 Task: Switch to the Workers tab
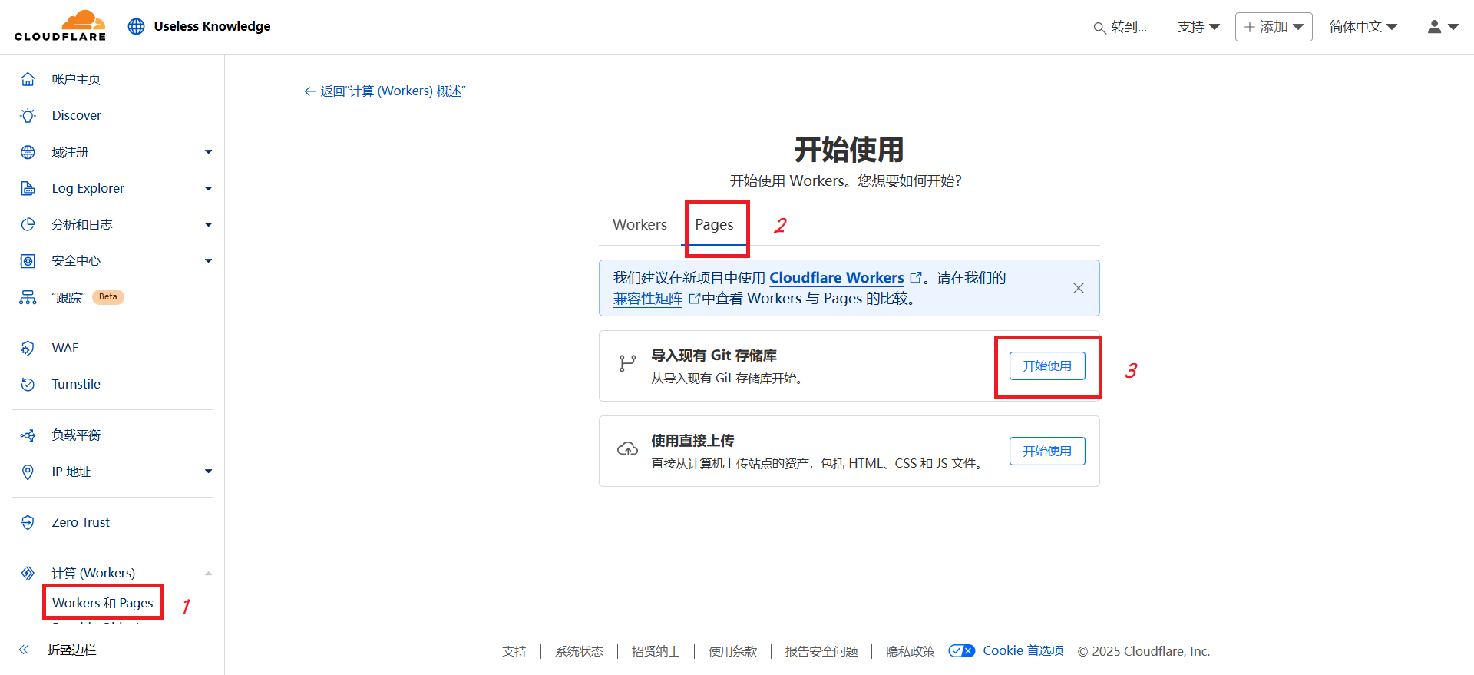pos(640,225)
